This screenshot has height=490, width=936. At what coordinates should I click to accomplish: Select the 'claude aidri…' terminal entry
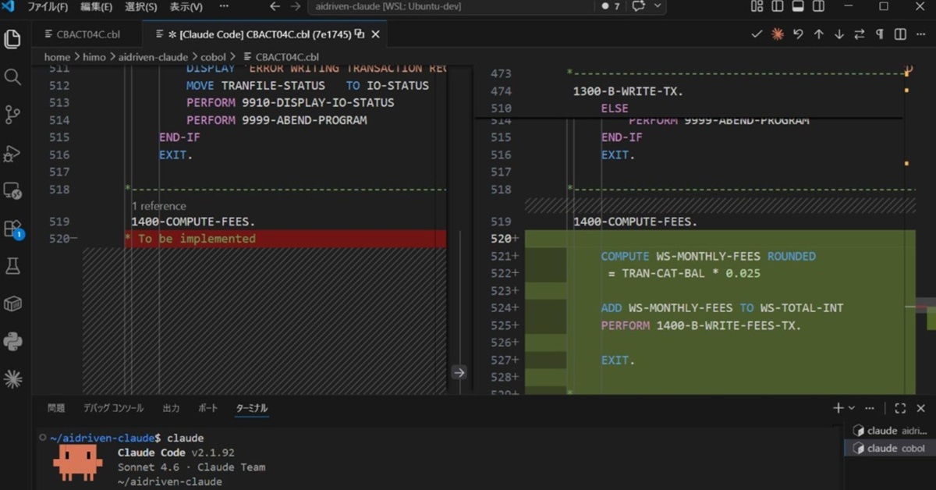tap(890, 431)
